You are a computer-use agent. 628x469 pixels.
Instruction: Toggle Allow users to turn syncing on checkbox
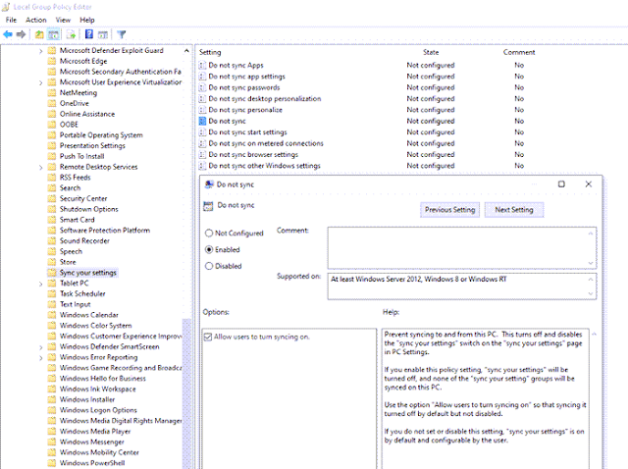click(208, 337)
